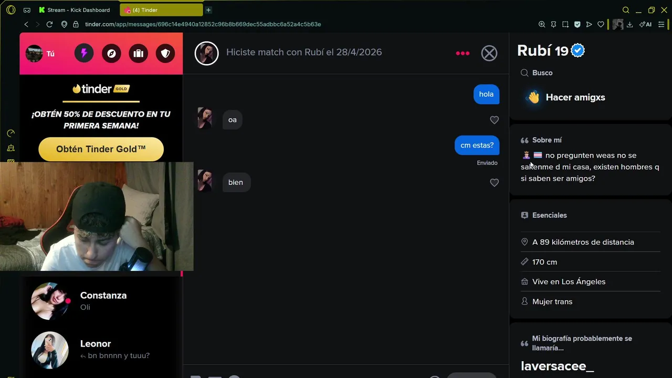672x378 pixels.
Task: Open the safety shield icon
Action: pos(165,54)
